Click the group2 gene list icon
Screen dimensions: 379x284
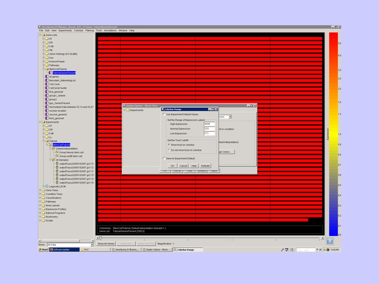coord(47,99)
